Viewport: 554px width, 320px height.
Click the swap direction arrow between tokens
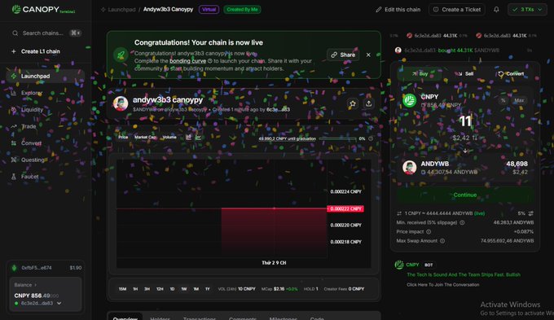tap(465, 151)
